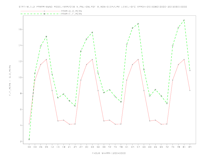
Task: Click y-axis tick label 6
Action: (x=21, y=110)
